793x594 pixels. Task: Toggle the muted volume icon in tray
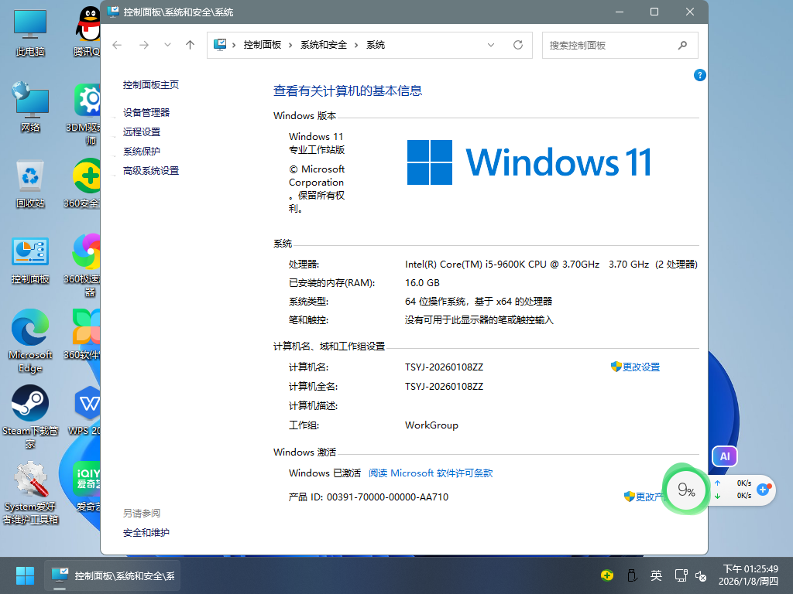click(x=701, y=575)
